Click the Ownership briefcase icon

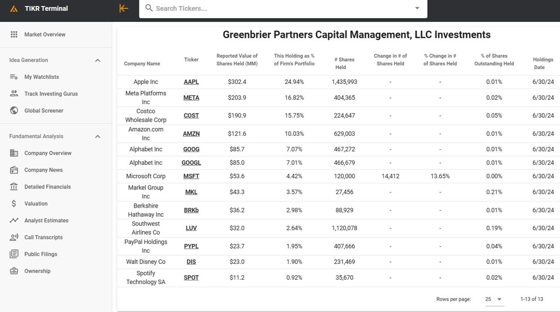[x=14, y=271]
